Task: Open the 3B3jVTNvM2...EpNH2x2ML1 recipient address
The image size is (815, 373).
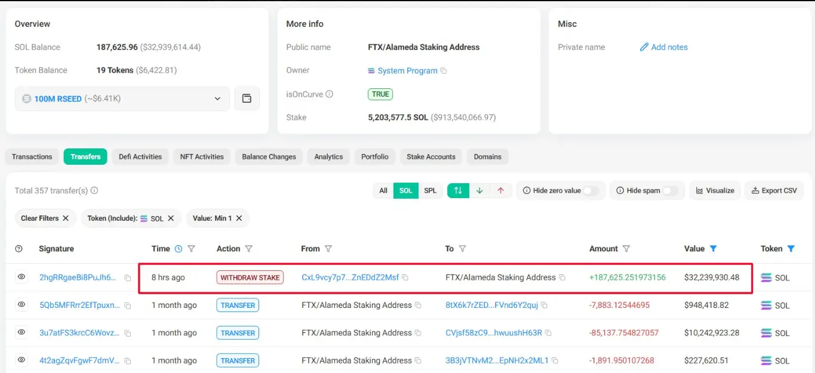Action: [x=497, y=360]
